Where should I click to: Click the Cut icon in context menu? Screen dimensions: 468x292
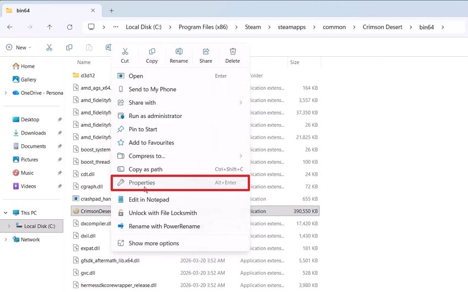pos(125,51)
